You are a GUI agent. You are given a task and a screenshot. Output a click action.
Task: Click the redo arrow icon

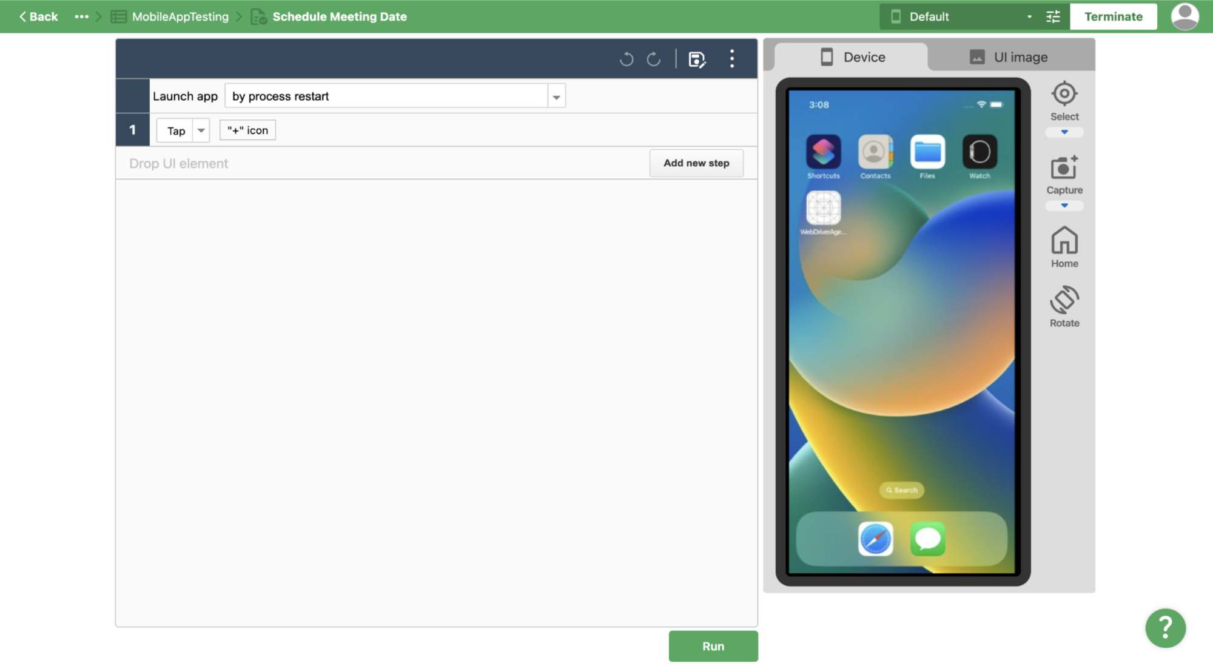[653, 59]
